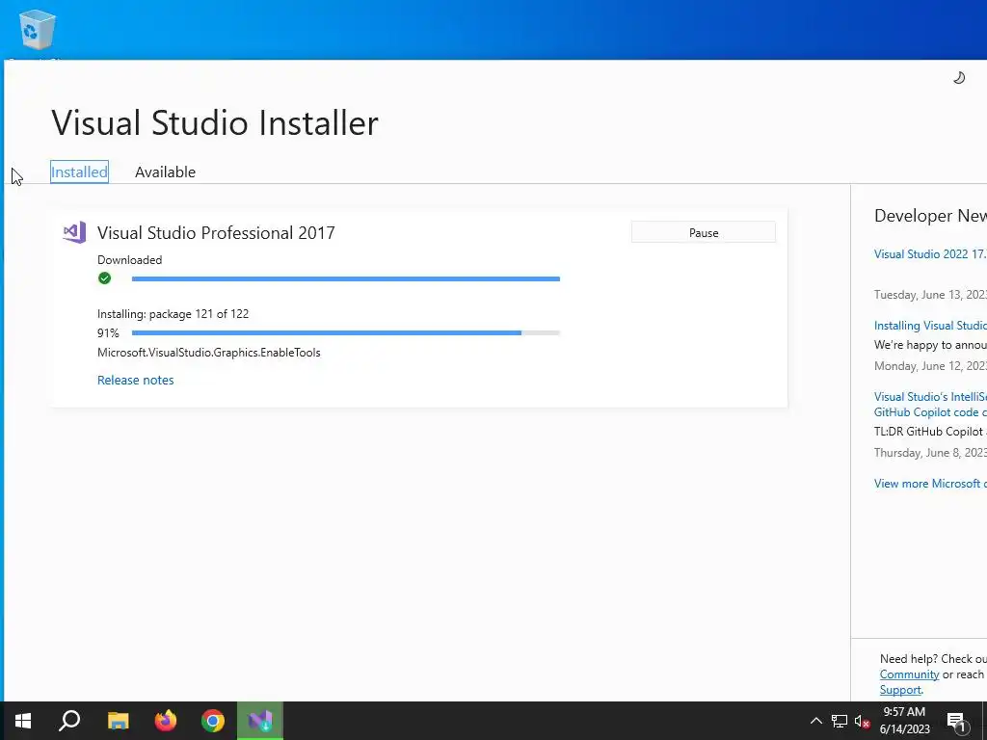Launch Google Chrome from taskbar
This screenshot has height=740, width=987.
point(213,721)
